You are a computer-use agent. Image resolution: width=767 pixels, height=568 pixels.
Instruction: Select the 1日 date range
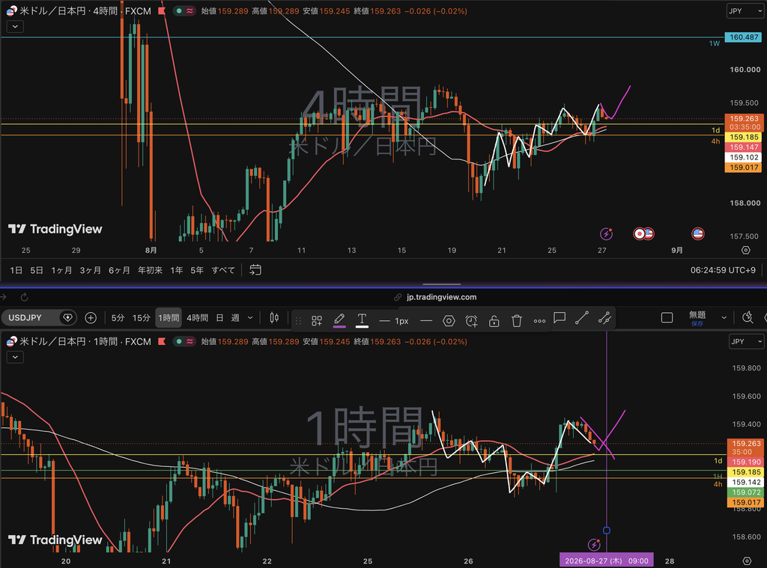click(16, 270)
